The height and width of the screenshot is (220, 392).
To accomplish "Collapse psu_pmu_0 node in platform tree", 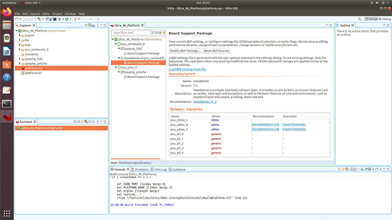I will pos(116,68).
